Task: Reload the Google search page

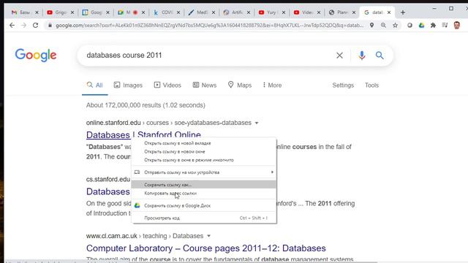Action: (36, 26)
